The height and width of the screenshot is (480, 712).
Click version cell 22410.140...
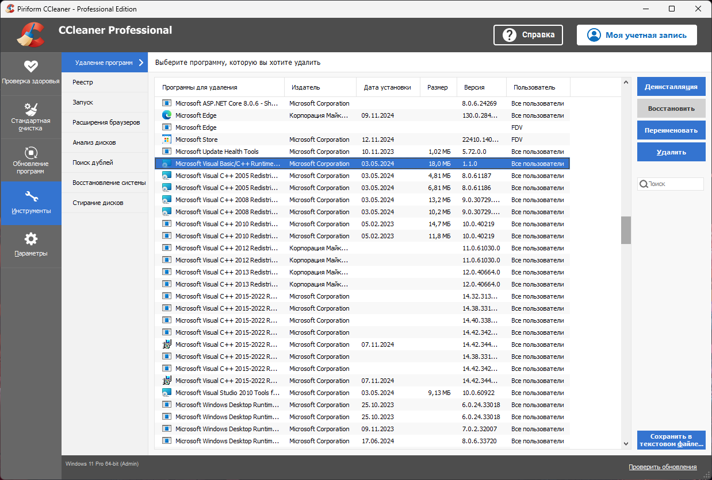click(481, 140)
